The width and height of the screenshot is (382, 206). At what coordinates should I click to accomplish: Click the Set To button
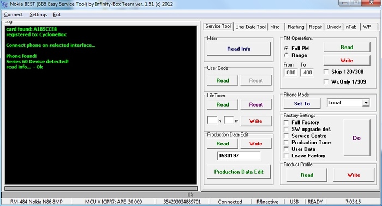click(x=302, y=104)
